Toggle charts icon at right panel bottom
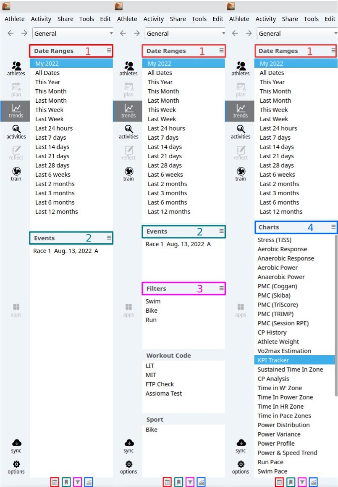This screenshot has width=338, height=487. 313,482
